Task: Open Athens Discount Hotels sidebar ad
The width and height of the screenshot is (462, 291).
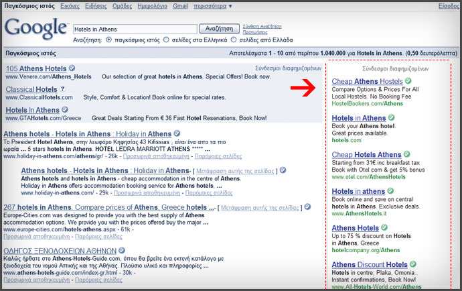Action: tap(370, 265)
